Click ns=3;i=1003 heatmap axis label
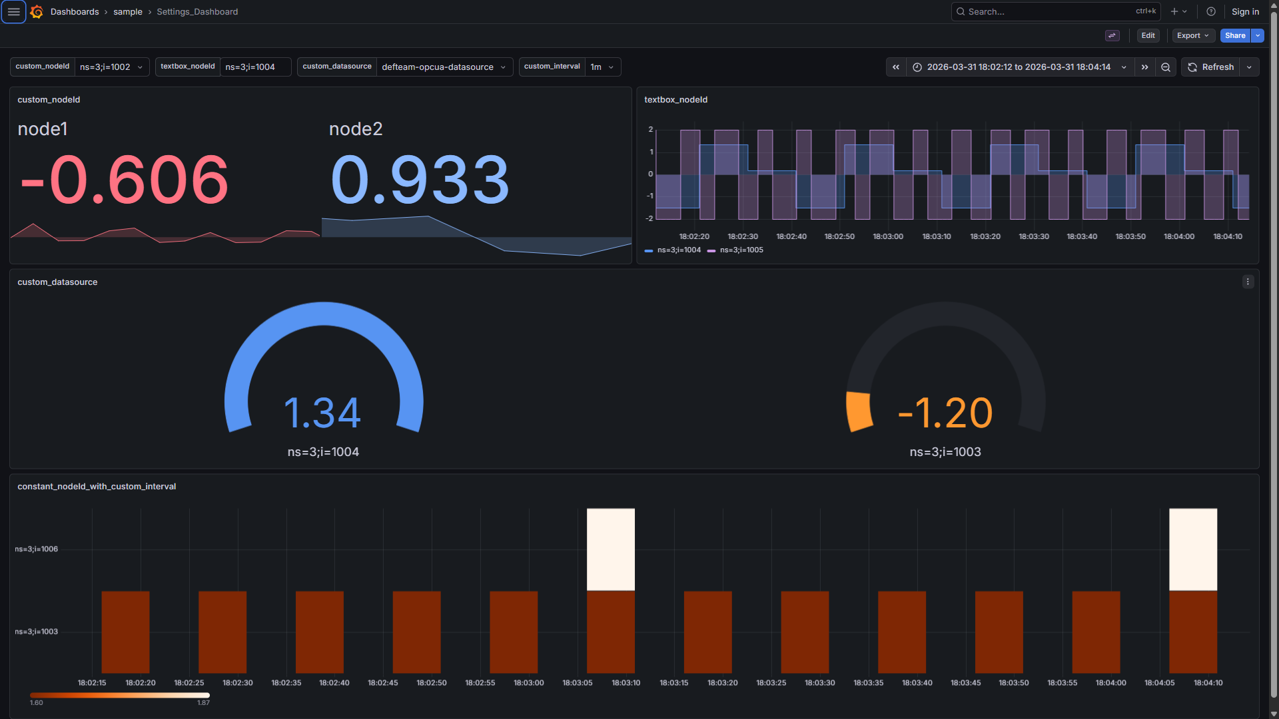1279x719 pixels. 37,632
